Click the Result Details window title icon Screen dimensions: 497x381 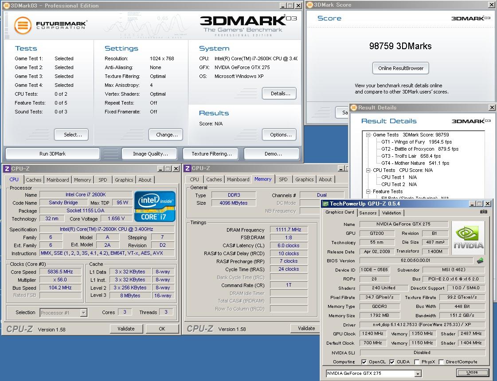[354, 107]
